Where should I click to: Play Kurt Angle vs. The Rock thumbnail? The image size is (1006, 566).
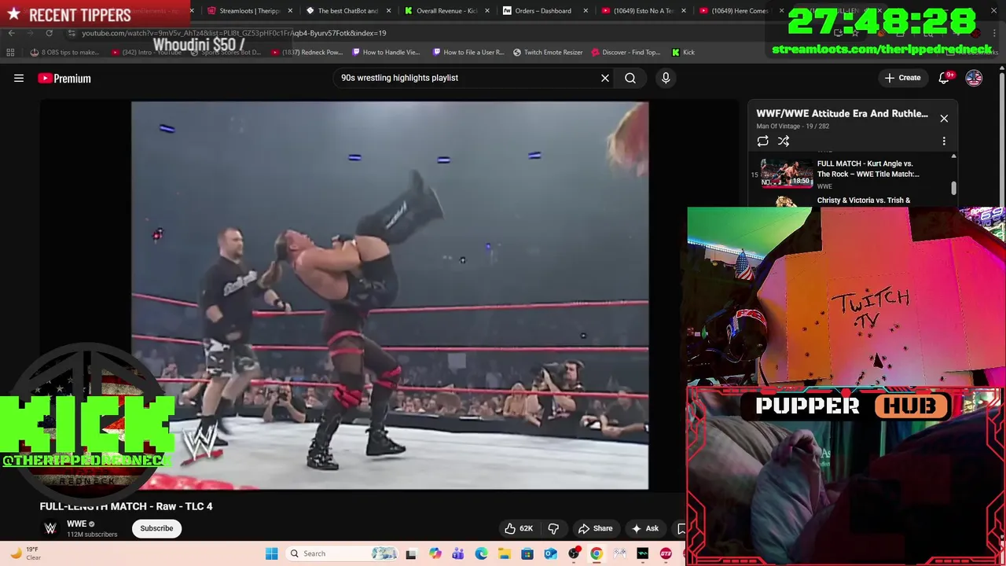pyautogui.click(x=786, y=174)
